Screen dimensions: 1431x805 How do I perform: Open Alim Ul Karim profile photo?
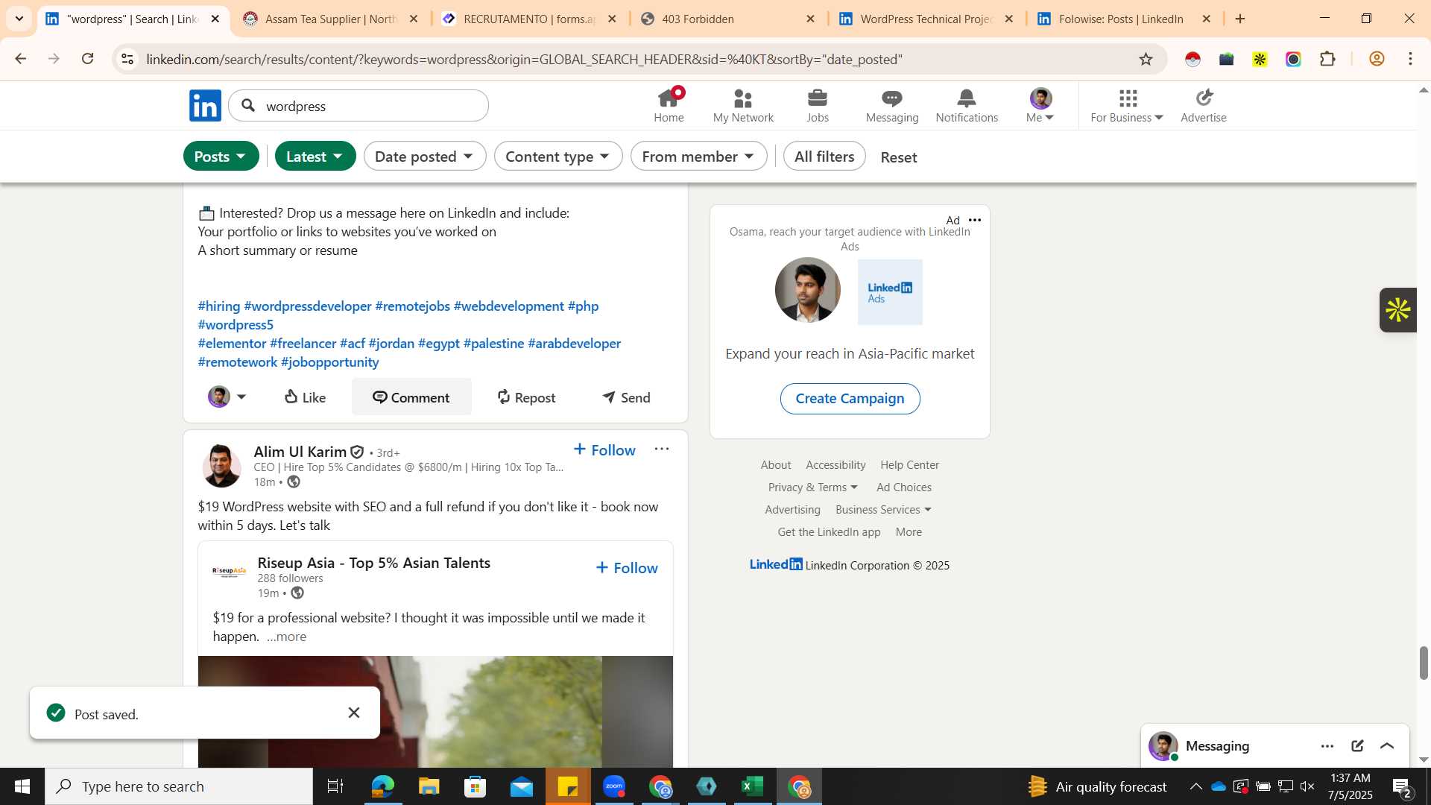click(221, 466)
